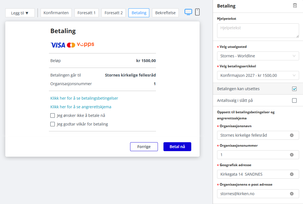Open the Legg til dropdown
The height and width of the screenshot is (204, 303).
[x=20, y=13]
